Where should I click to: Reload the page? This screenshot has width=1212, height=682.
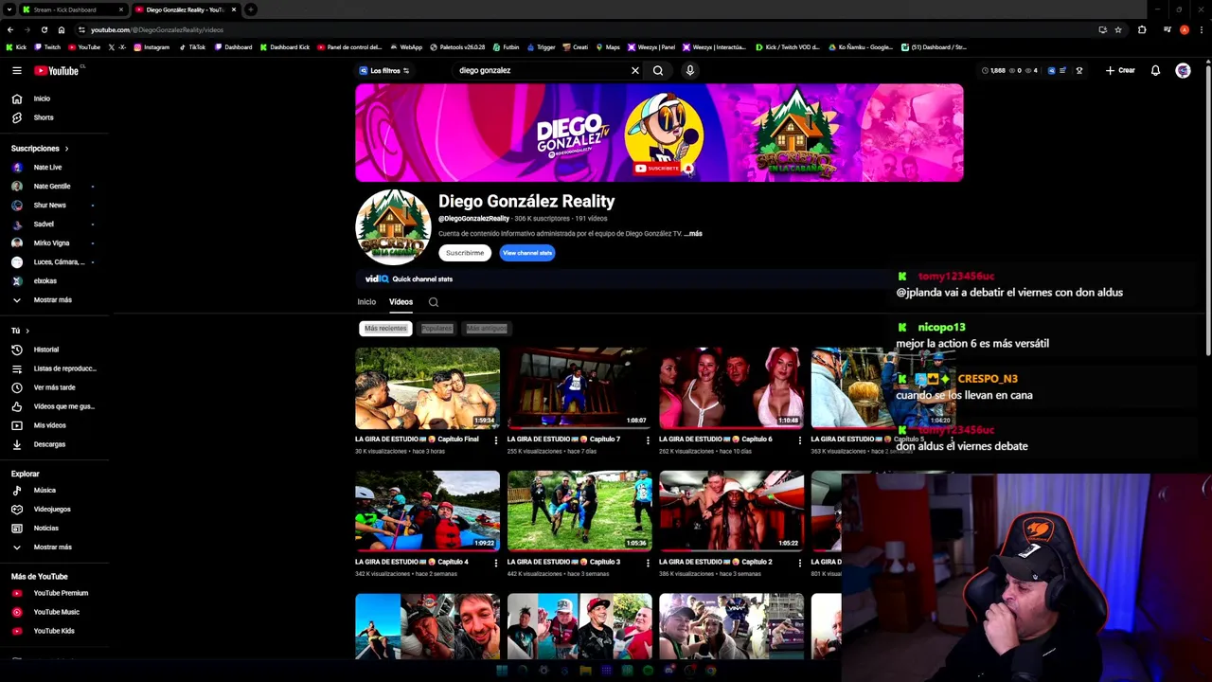coord(44,29)
